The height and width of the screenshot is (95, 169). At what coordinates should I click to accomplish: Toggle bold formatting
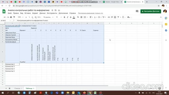pyautogui.click(x=64, y=17)
